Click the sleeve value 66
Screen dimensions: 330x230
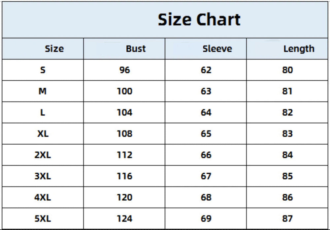click(206, 155)
